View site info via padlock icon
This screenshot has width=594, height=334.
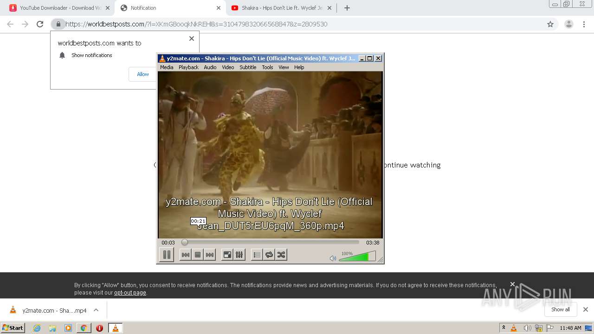58,24
